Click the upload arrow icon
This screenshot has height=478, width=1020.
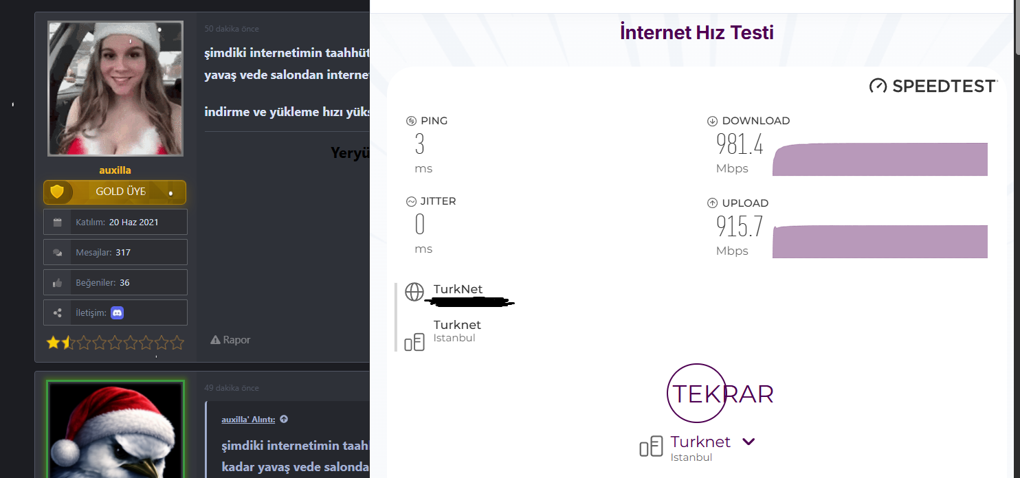pyautogui.click(x=712, y=203)
